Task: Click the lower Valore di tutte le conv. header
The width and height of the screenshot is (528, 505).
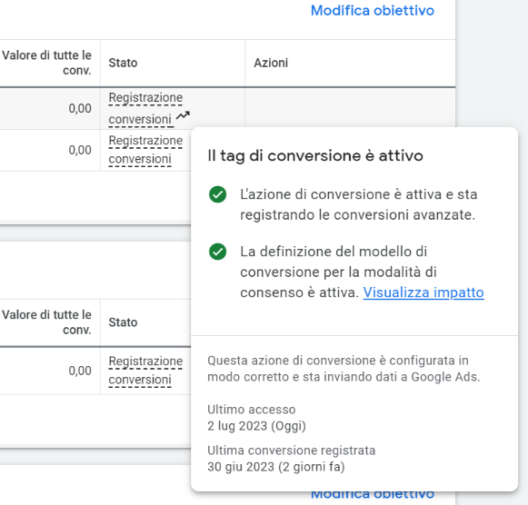Action: pyautogui.click(x=46, y=322)
